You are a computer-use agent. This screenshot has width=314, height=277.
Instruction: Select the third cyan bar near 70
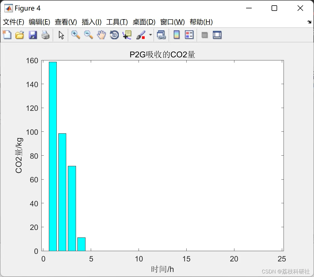72,209
